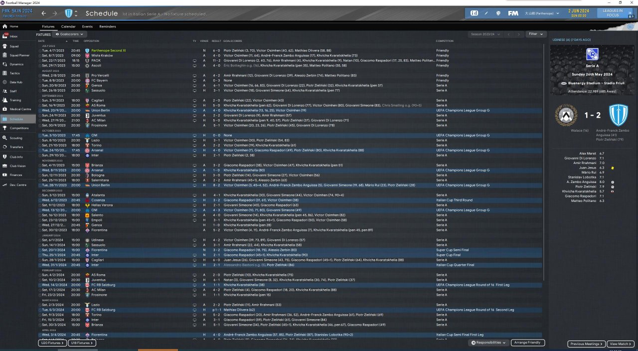638x351 pixels.
Task: Toggle row selector for FC Bayern fixture
Action: tap(40, 80)
